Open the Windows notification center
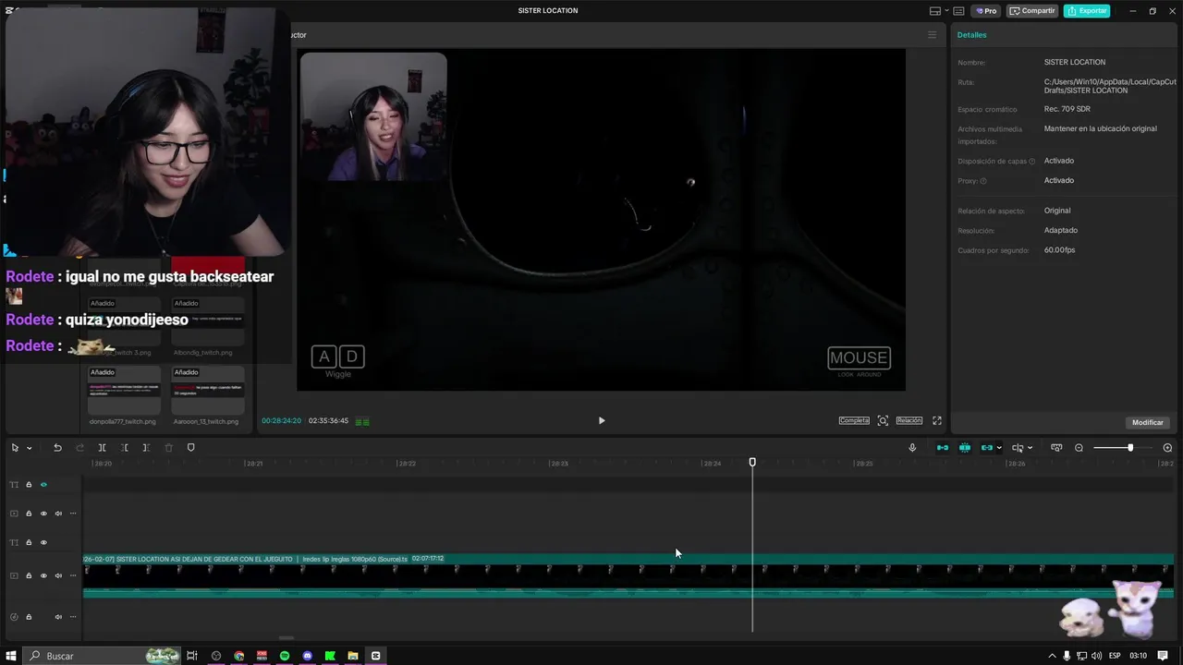This screenshot has width=1183, height=665. click(1164, 656)
